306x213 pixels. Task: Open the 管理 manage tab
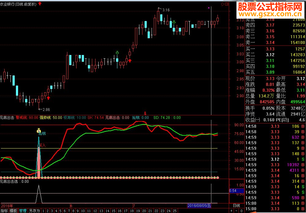[x=23, y=211]
